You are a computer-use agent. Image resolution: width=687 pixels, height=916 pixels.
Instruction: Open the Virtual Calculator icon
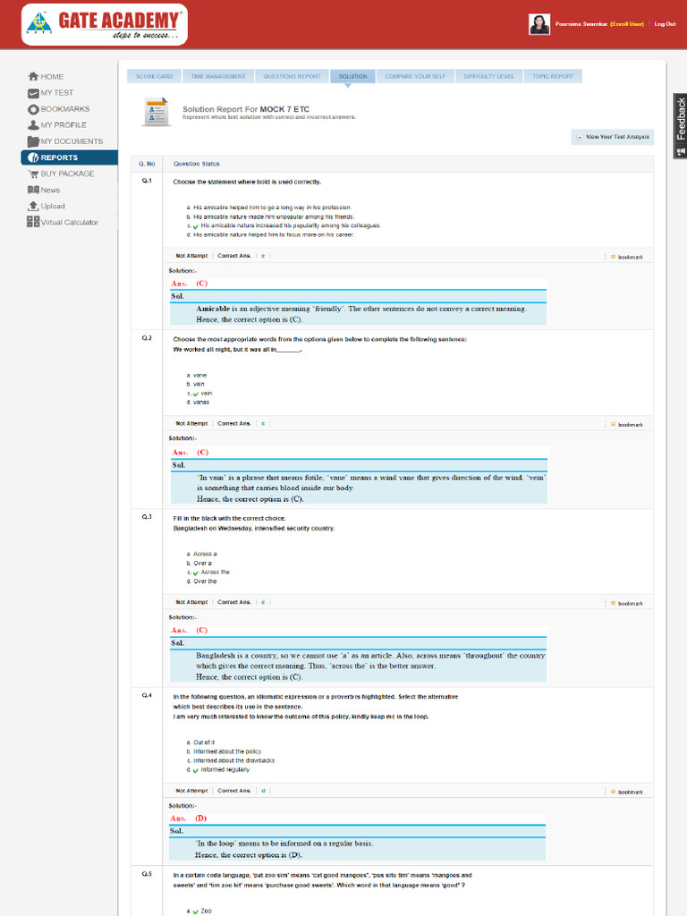pyautogui.click(x=33, y=222)
